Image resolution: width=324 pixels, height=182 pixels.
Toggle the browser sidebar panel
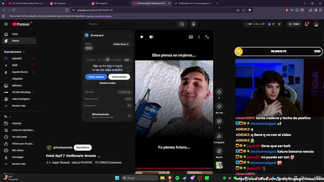click(315, 10)
